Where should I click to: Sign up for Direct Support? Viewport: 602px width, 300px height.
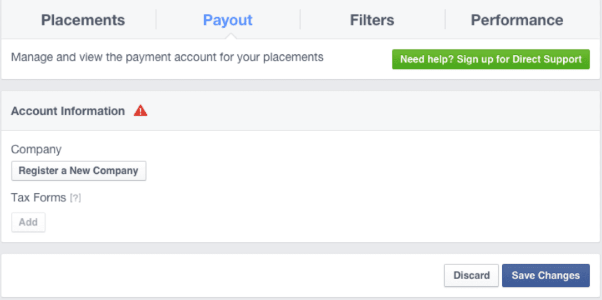(491, 59)
